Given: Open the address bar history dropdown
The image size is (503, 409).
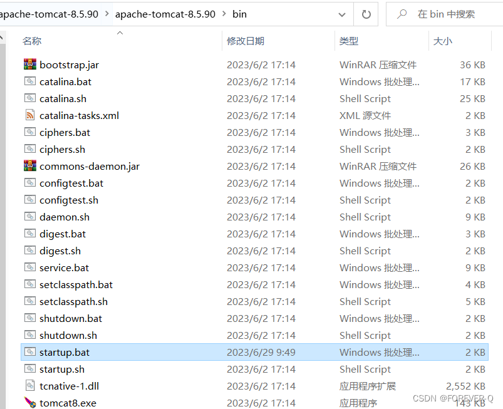Looking at the screenshot, I should (342, 14).
